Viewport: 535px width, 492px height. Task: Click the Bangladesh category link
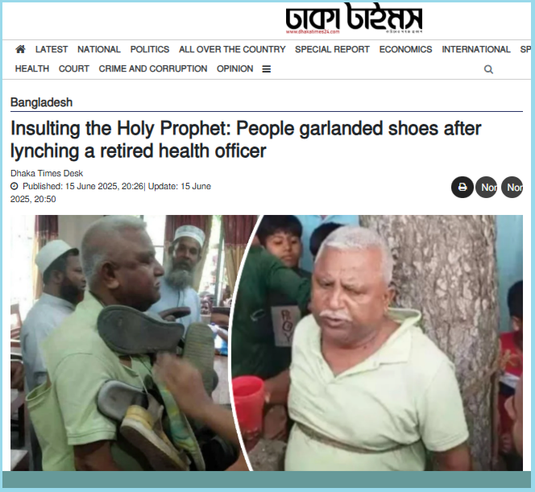pos(42,102)
